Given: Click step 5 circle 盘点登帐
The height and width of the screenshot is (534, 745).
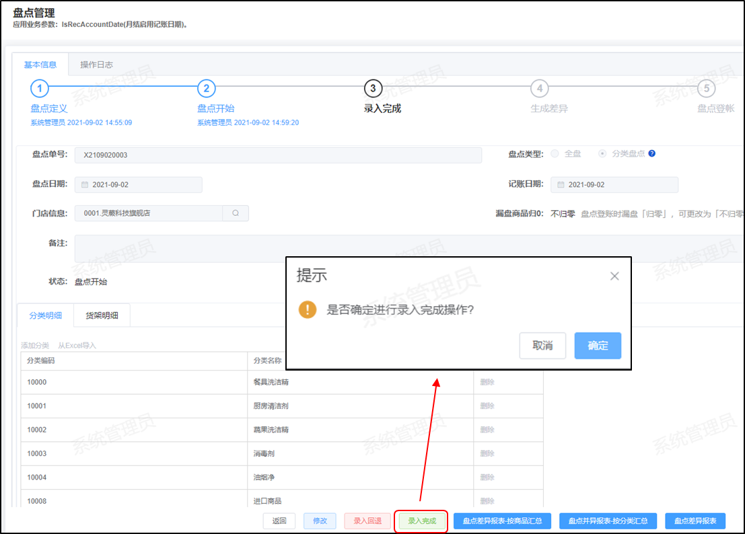Looking at the screenshot, I should pos(707,88).
